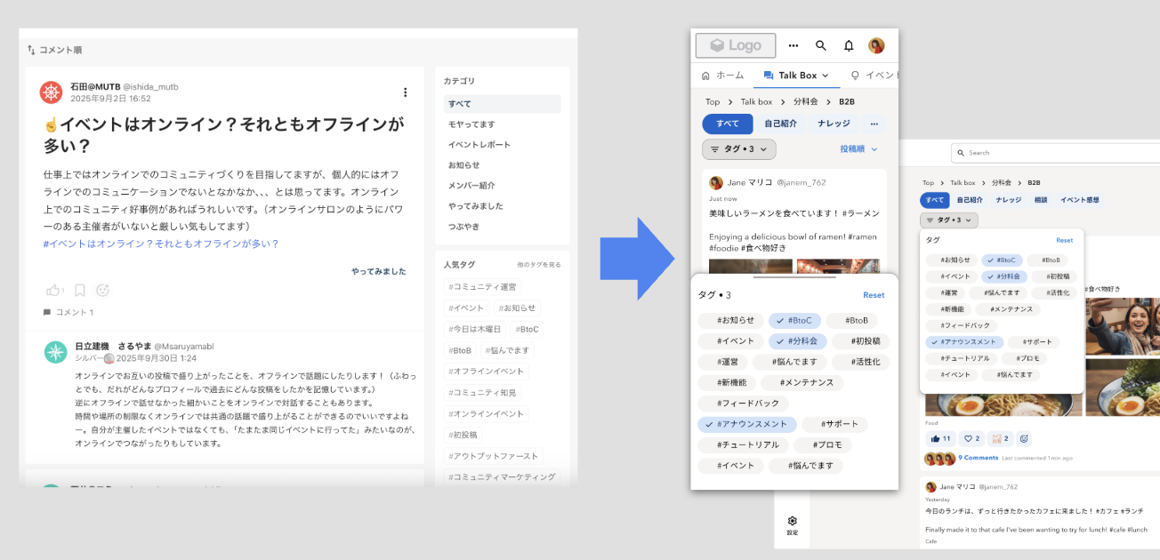Click commenter avatars beside 9 Comments
1160x560 pixels.
(940, 458)
